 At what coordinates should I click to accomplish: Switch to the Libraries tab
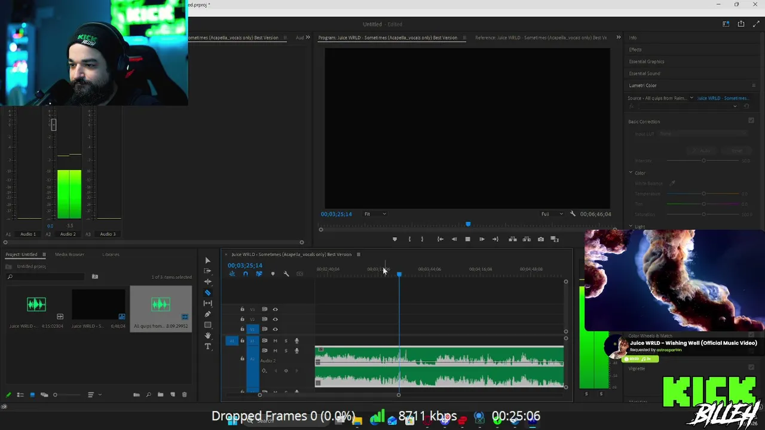(x=111, y=254)
